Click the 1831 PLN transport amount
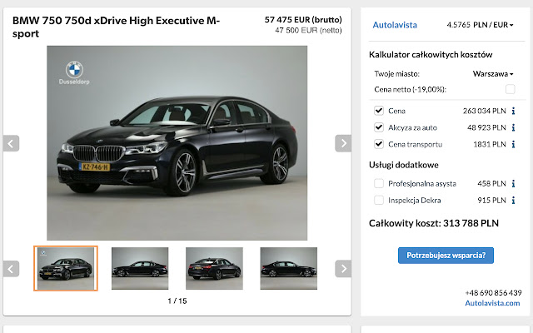 [490, 144]
